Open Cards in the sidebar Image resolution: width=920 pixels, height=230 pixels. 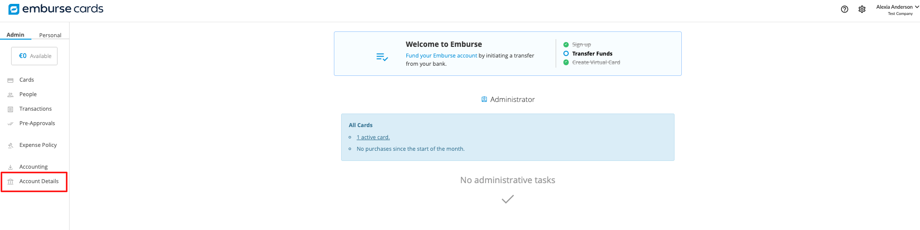click(27, 80)
